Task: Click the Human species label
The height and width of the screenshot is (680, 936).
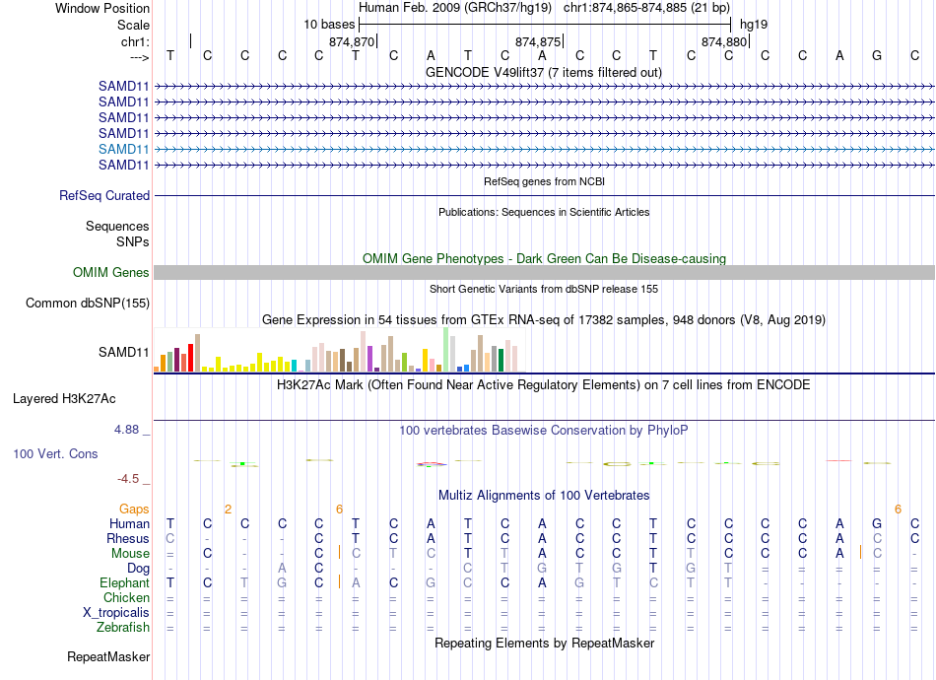Action: click(x=129, y=524)
